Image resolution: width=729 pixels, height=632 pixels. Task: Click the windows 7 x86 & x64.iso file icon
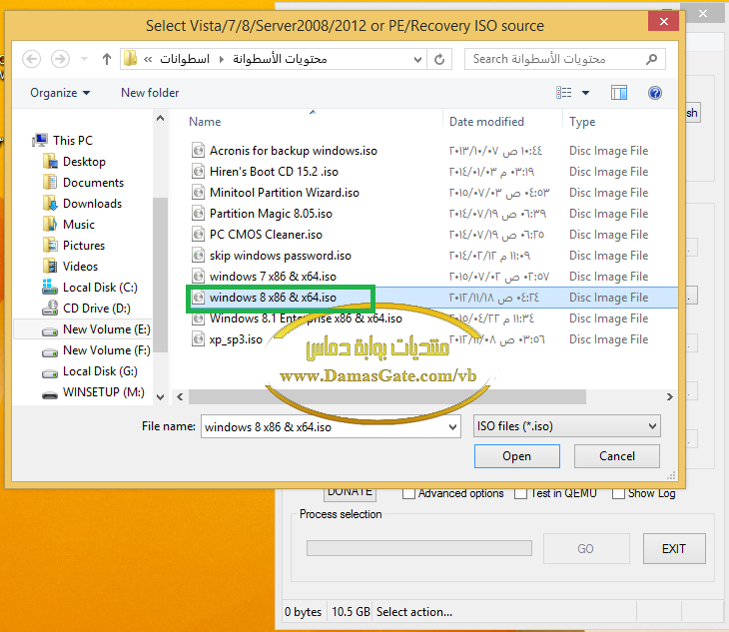coord(198,276)
